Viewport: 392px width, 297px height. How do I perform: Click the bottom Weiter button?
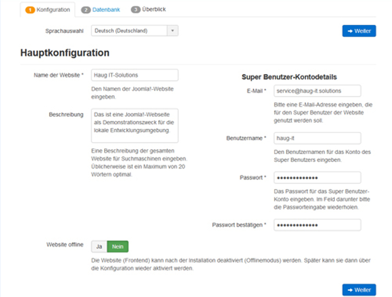tap(359, 290)
